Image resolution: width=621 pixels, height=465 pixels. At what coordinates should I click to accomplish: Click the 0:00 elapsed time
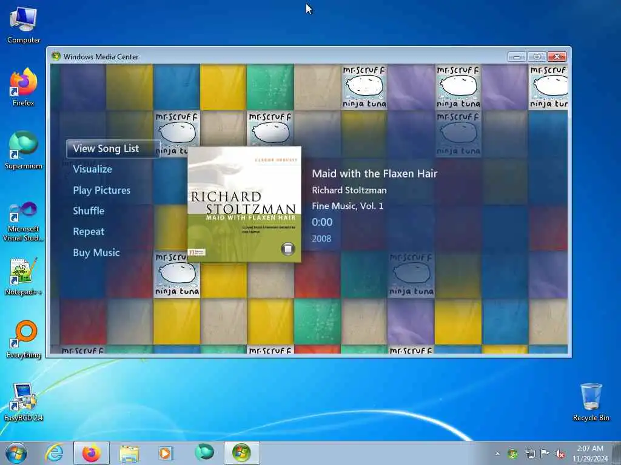(x=322, y=222)
